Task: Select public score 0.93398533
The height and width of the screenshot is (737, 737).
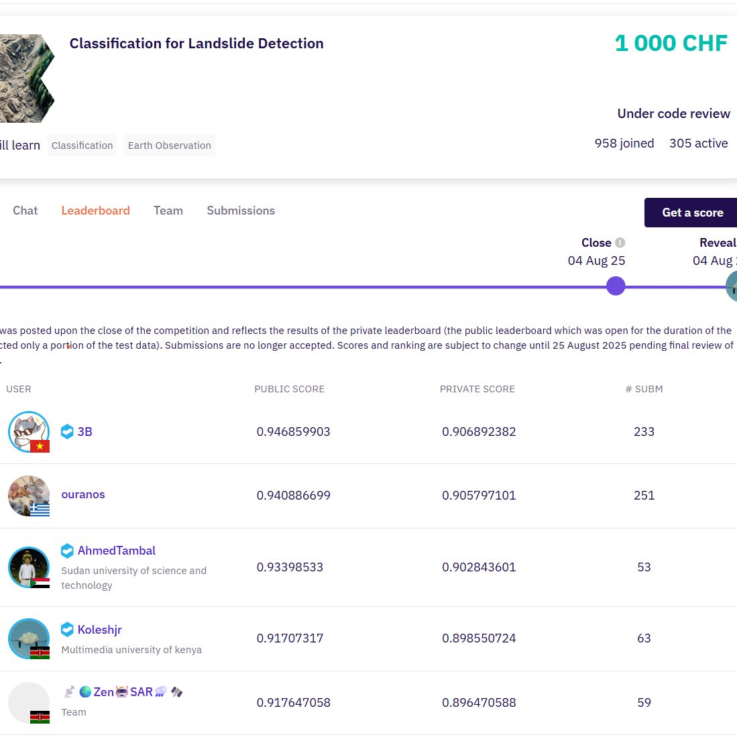Action: [x=290, y=567]
